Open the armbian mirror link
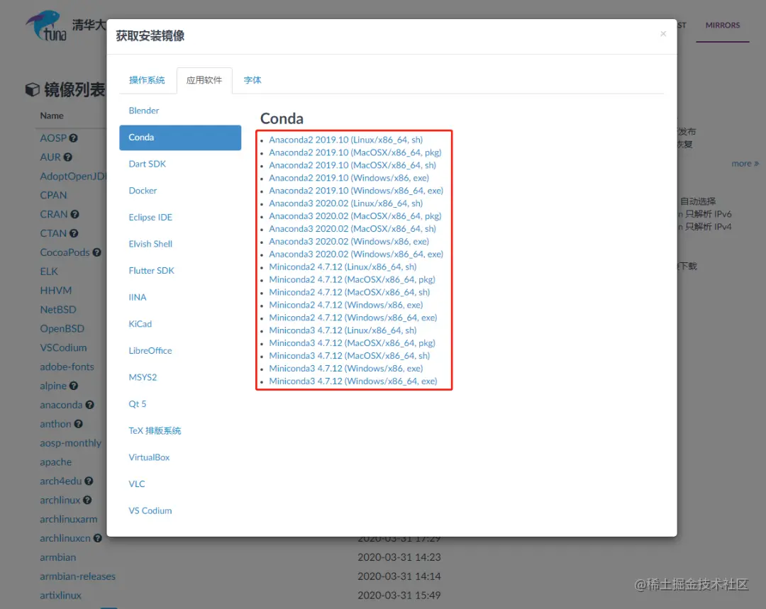This screenshot has width=766, height=609. click(58, 557)
